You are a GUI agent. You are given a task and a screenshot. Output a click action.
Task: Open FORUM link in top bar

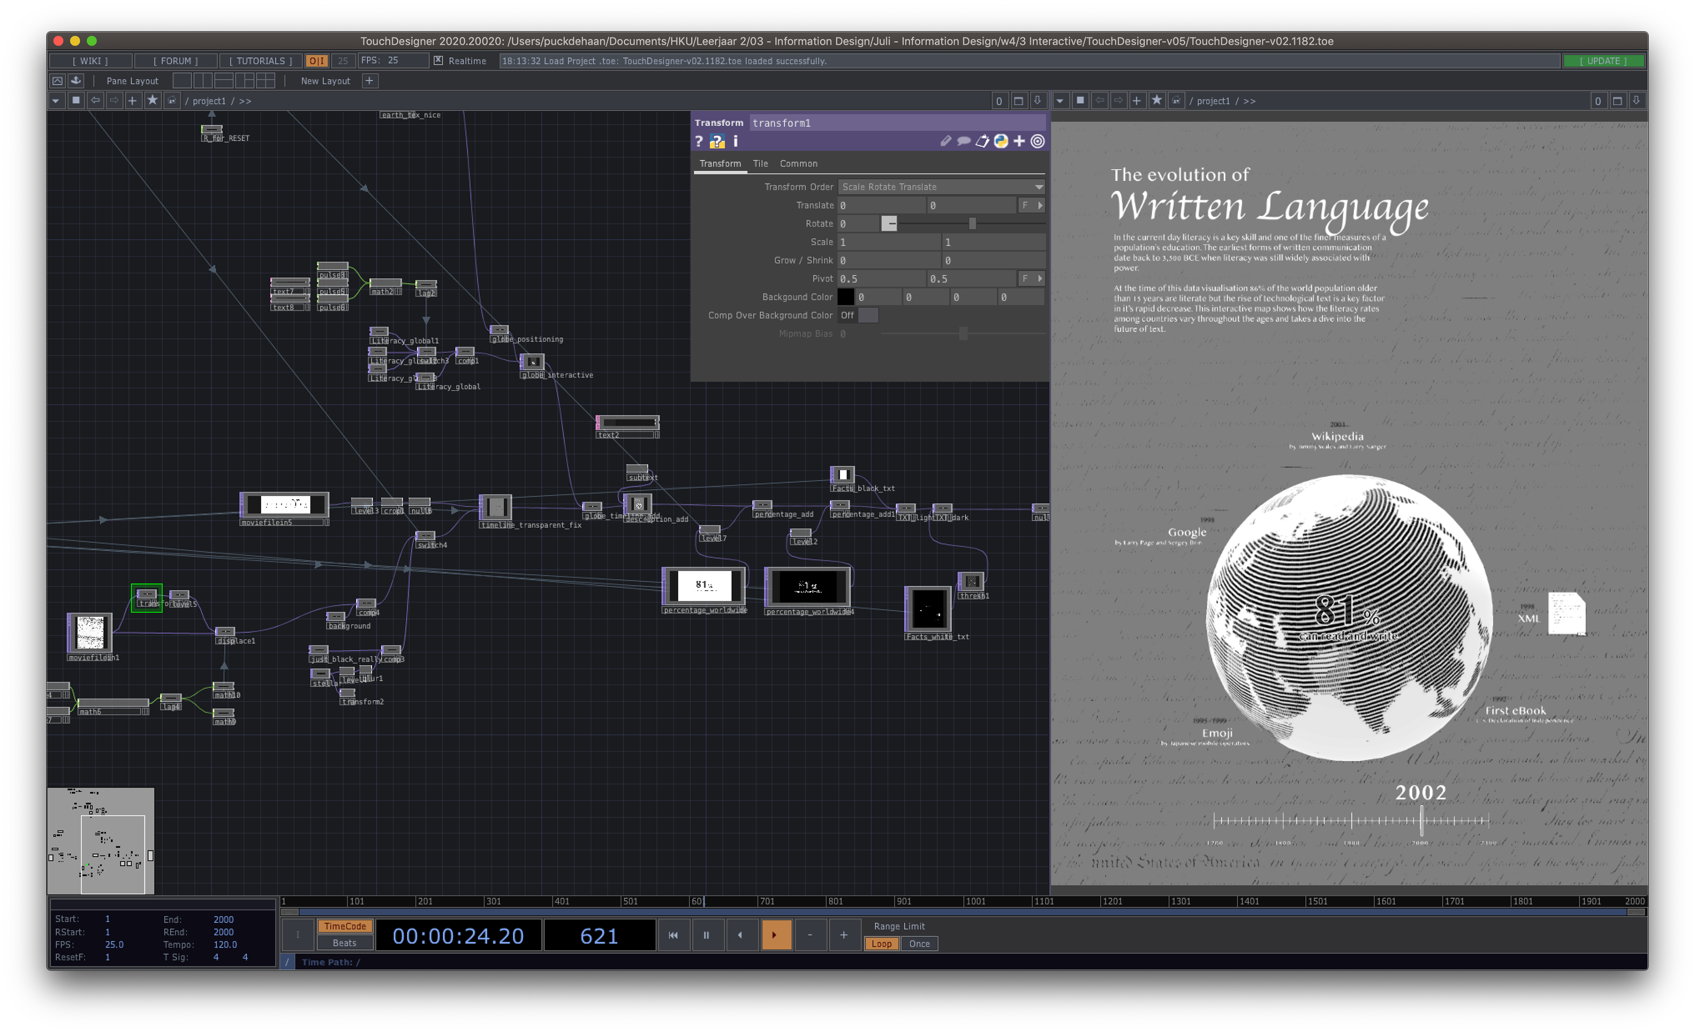tap(175, 60)
